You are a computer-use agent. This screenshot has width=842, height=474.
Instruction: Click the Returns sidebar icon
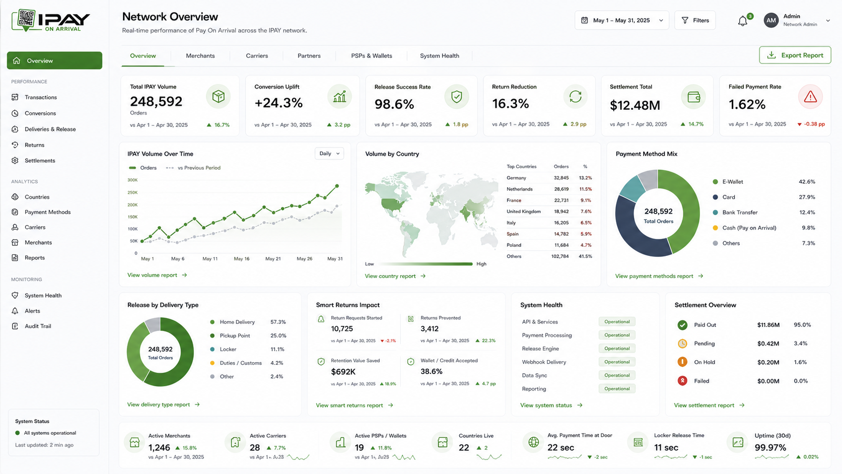(15, 145)
